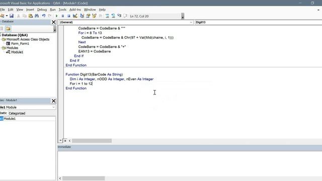
Task: Redo using the toolbar Redo arrow
Action: click(x=50, y=16)
